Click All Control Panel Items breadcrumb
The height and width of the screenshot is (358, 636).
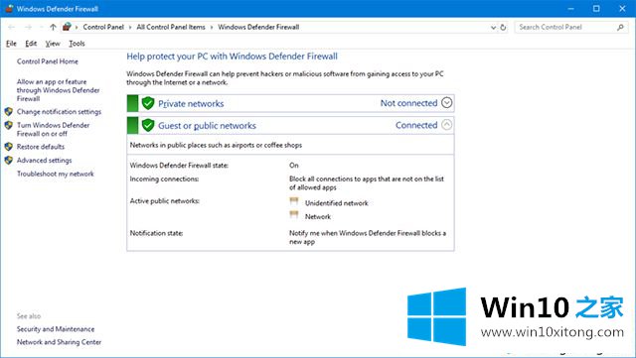[x=171, y=27]
